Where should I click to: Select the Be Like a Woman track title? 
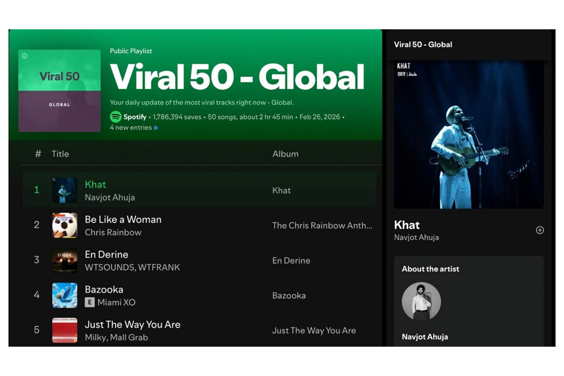123,219
